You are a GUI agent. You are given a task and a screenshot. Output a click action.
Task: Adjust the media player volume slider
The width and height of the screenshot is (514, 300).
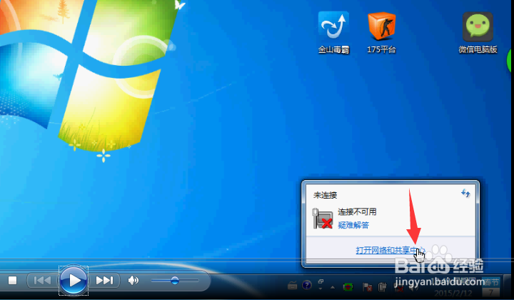pos(175,280)
